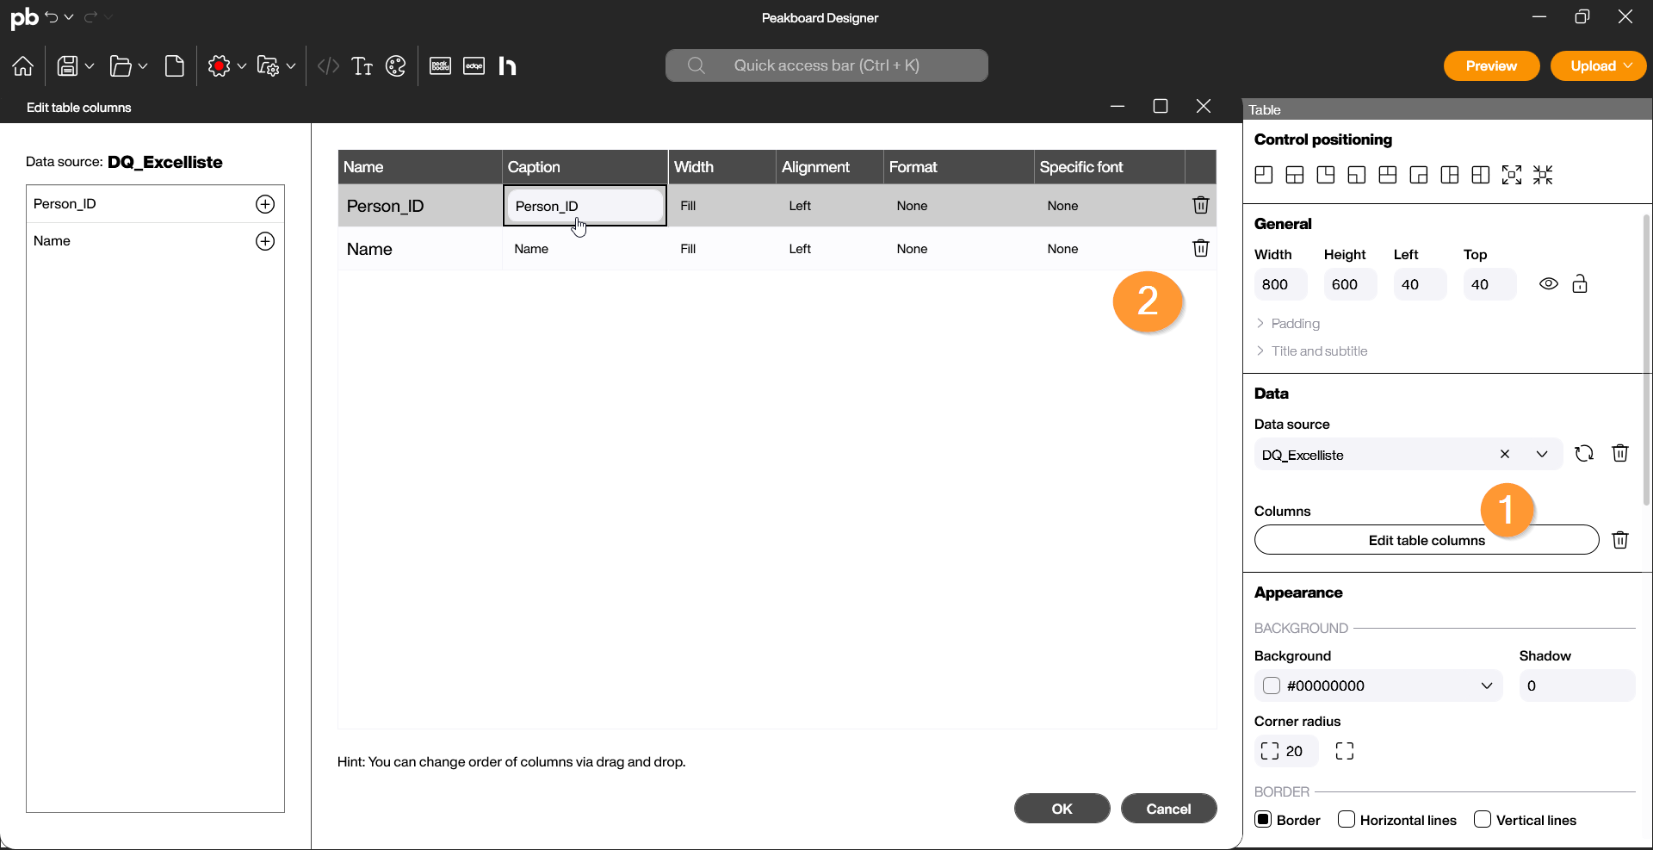Open the color palette icon in toolbar
Viewport: 1653px width, 850px height.
point(396,66)
